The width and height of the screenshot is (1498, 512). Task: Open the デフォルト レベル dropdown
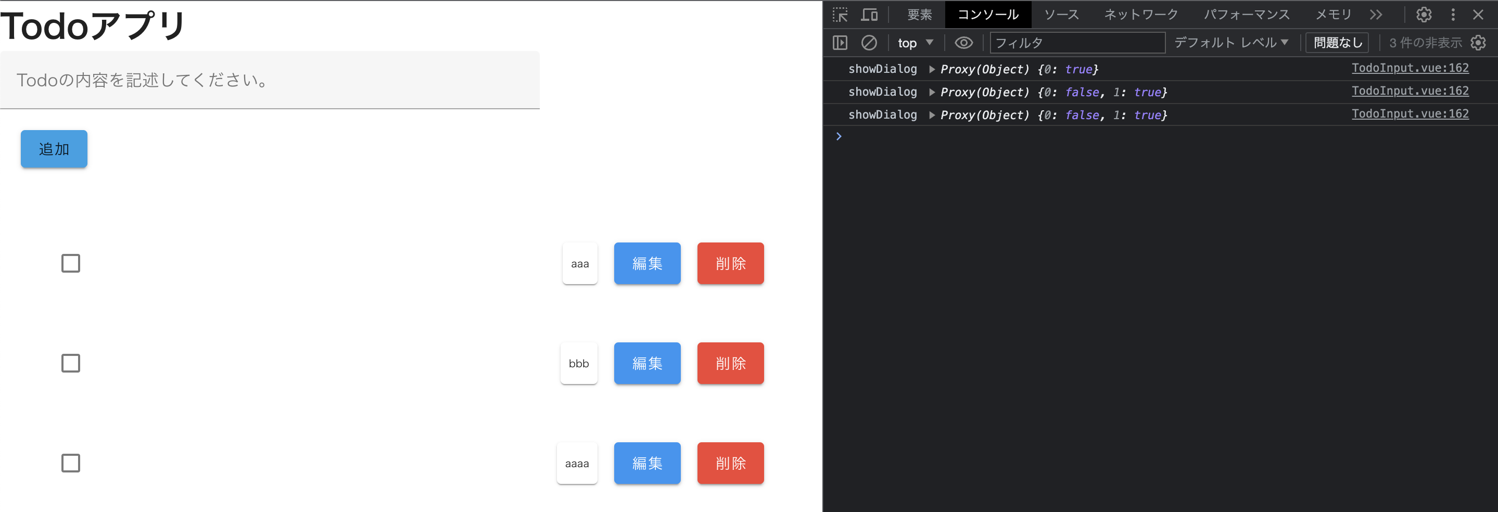[1231, 42]
